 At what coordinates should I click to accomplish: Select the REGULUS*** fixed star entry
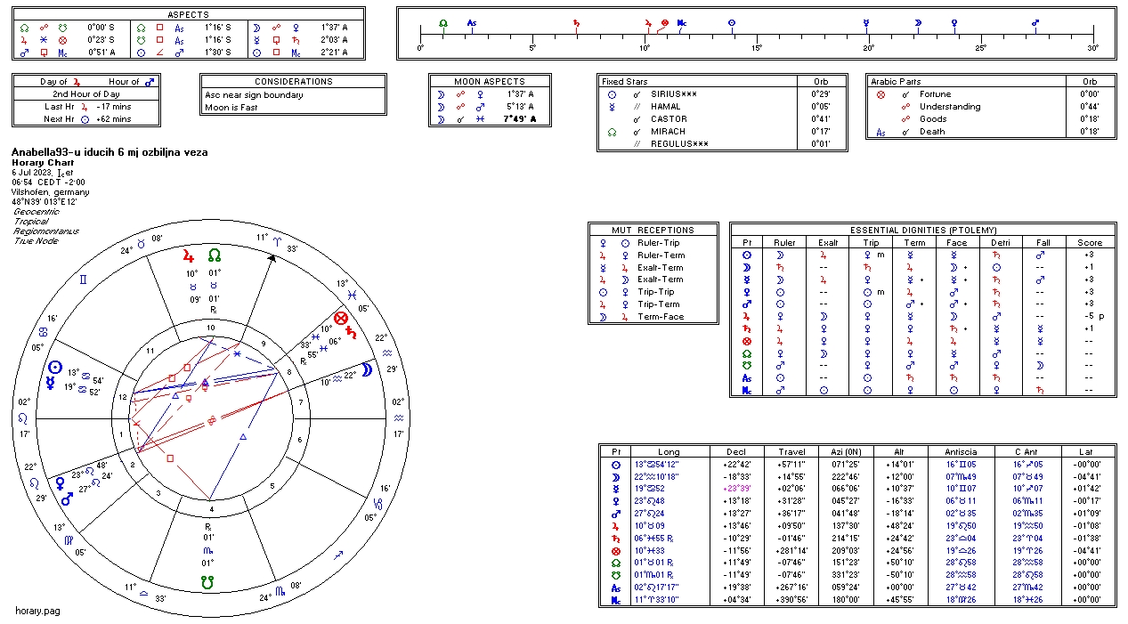680,143
